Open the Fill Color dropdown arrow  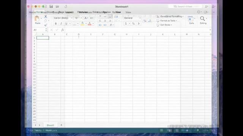tap(86, 23)
